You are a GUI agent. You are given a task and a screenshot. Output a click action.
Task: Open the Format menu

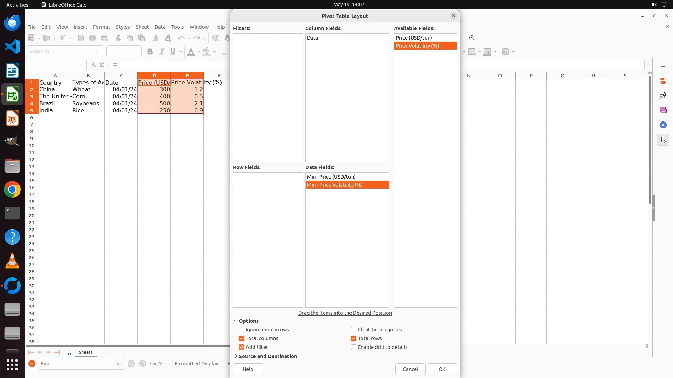pos(101,27)
